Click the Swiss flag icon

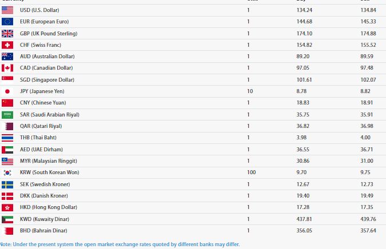click(x=7, y=45)
